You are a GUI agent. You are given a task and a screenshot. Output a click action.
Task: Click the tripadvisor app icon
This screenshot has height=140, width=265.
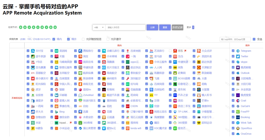click(56, 123)
